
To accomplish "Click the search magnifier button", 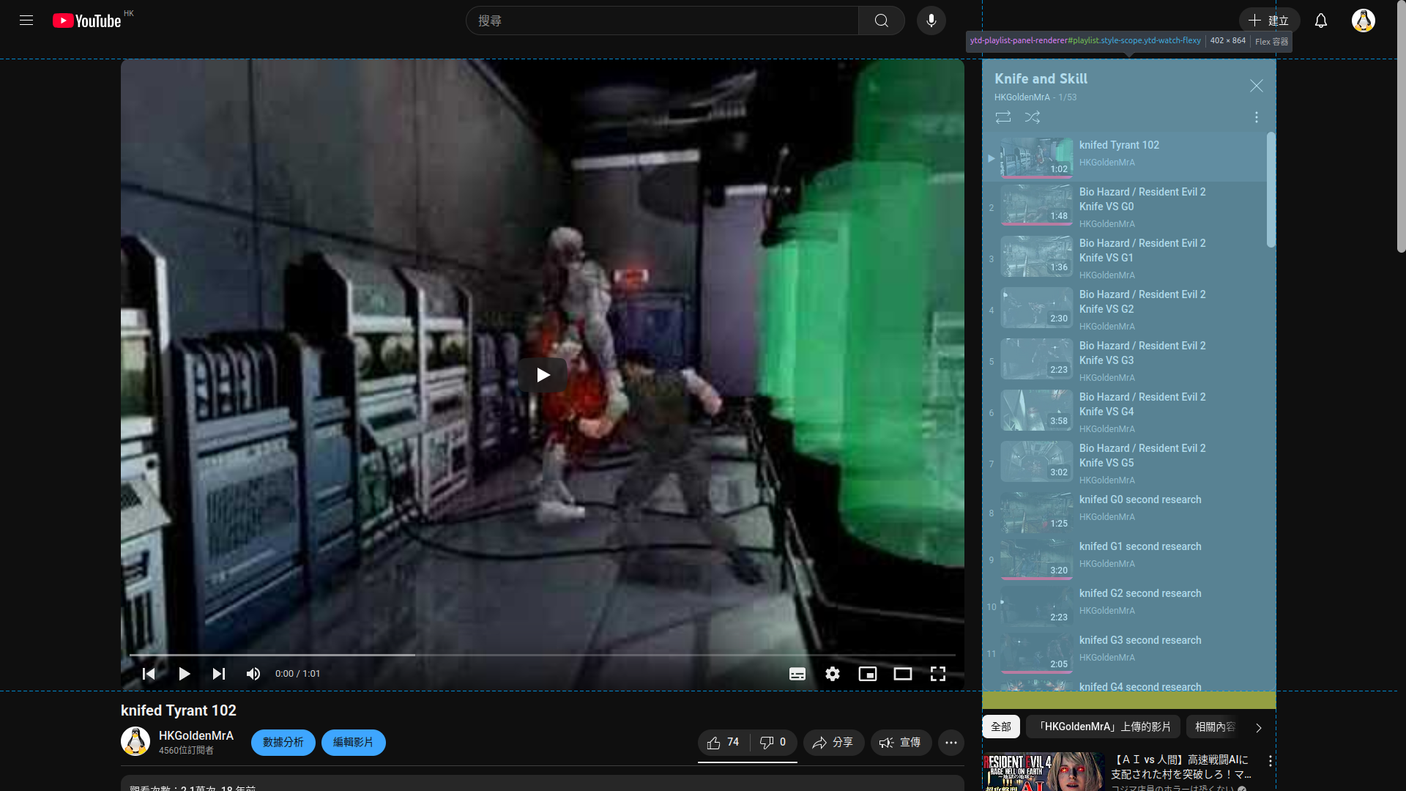I will pos(882,21).
